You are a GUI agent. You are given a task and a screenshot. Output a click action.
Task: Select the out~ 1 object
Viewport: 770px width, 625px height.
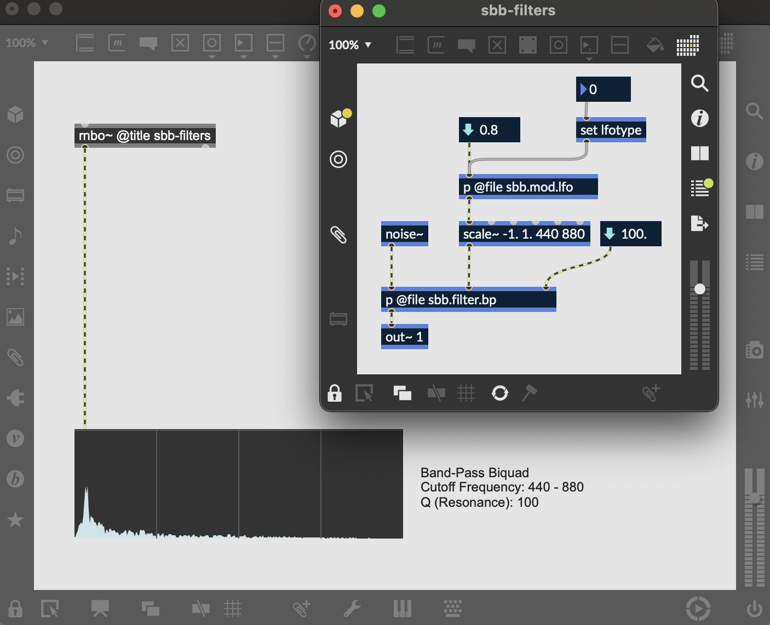[405, 337]
